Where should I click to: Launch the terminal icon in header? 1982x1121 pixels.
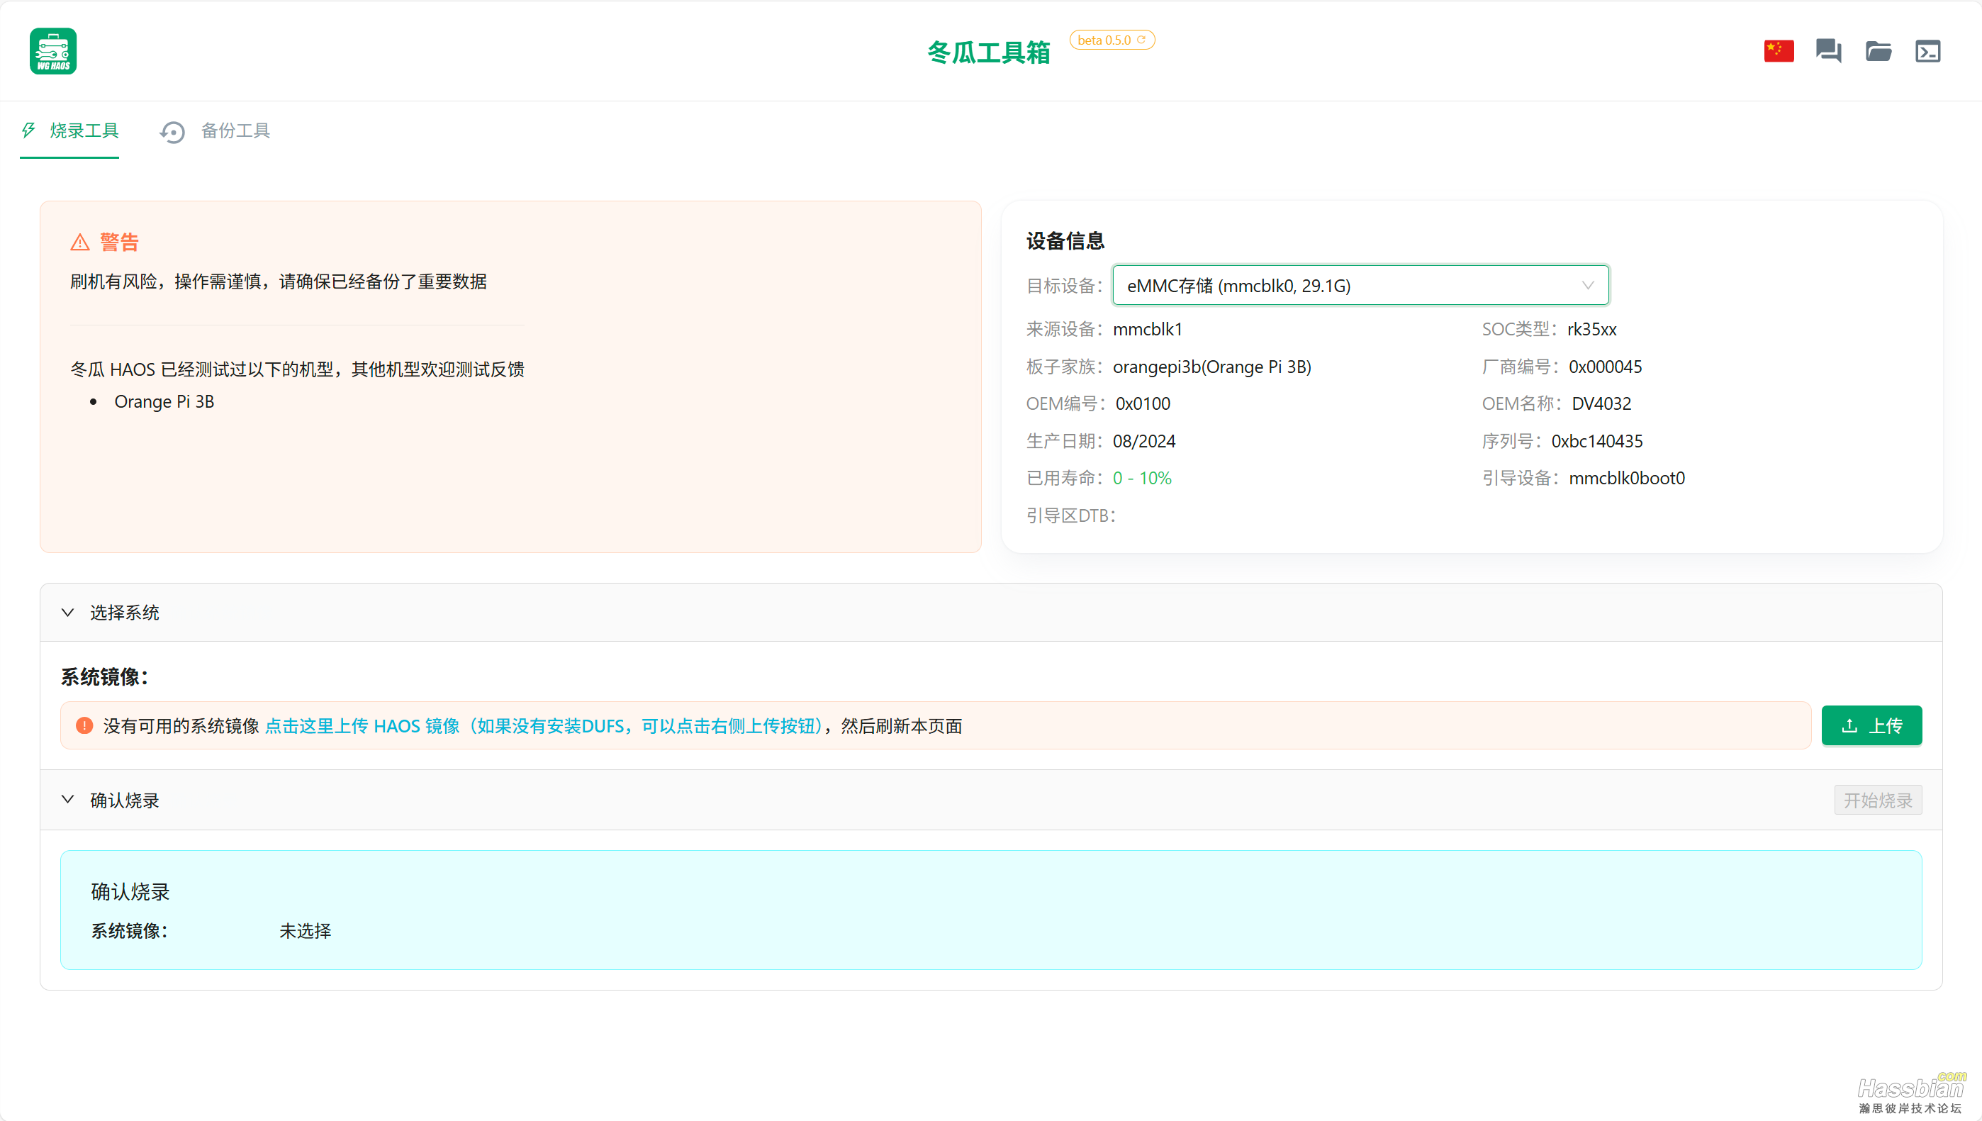point(1927,51)
